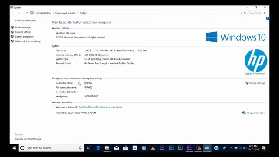Click the network tray icon
279x157 pixels.
(240, 148)
